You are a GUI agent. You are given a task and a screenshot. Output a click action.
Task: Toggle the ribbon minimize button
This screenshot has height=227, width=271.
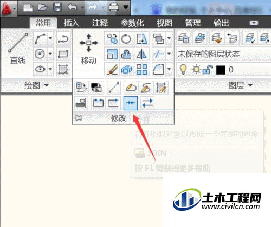(254, 23)
